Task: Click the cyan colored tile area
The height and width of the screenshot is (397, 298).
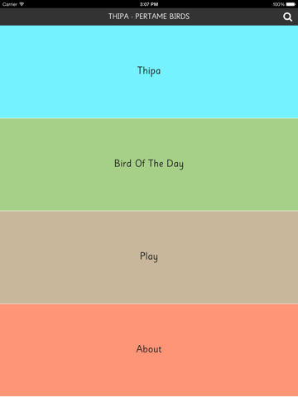Action: pos(149,72)
